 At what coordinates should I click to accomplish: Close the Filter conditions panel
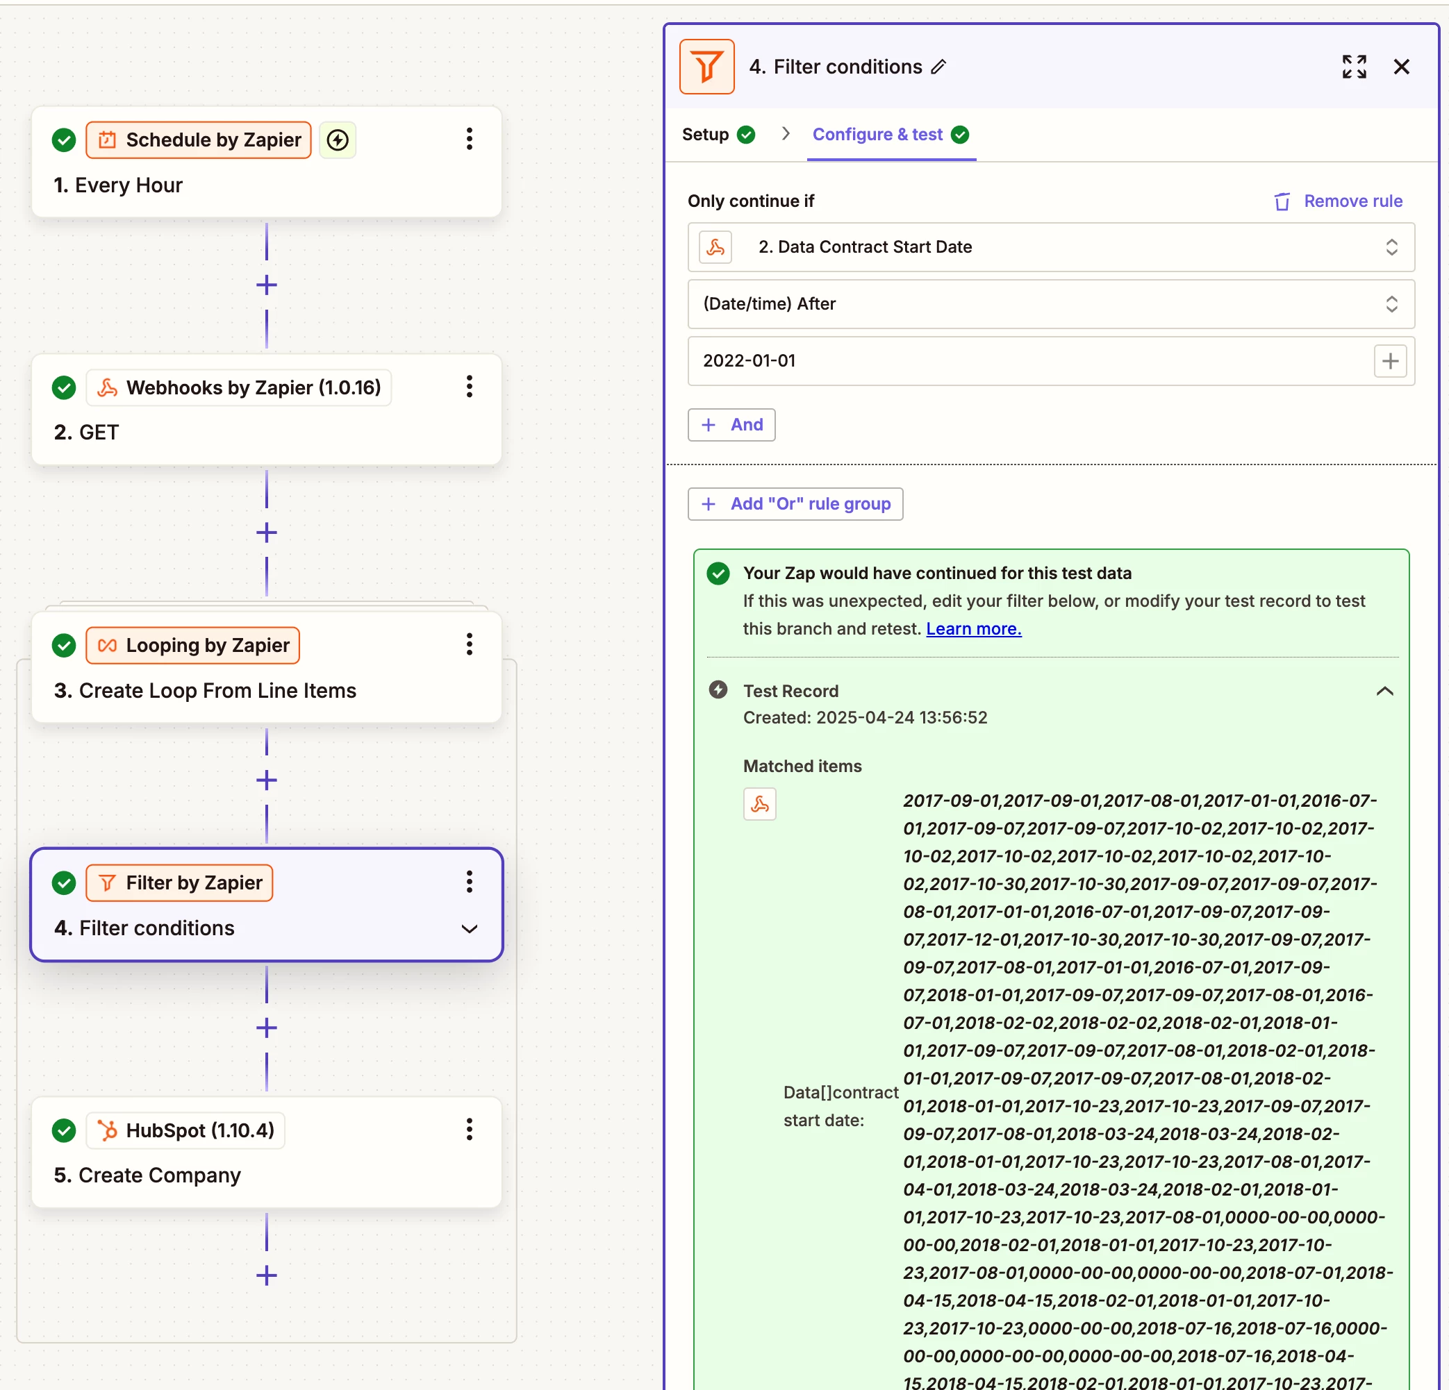click(x=1401, y=67)
